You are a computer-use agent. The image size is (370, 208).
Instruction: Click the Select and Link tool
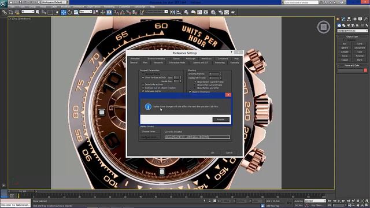[4, 12]
